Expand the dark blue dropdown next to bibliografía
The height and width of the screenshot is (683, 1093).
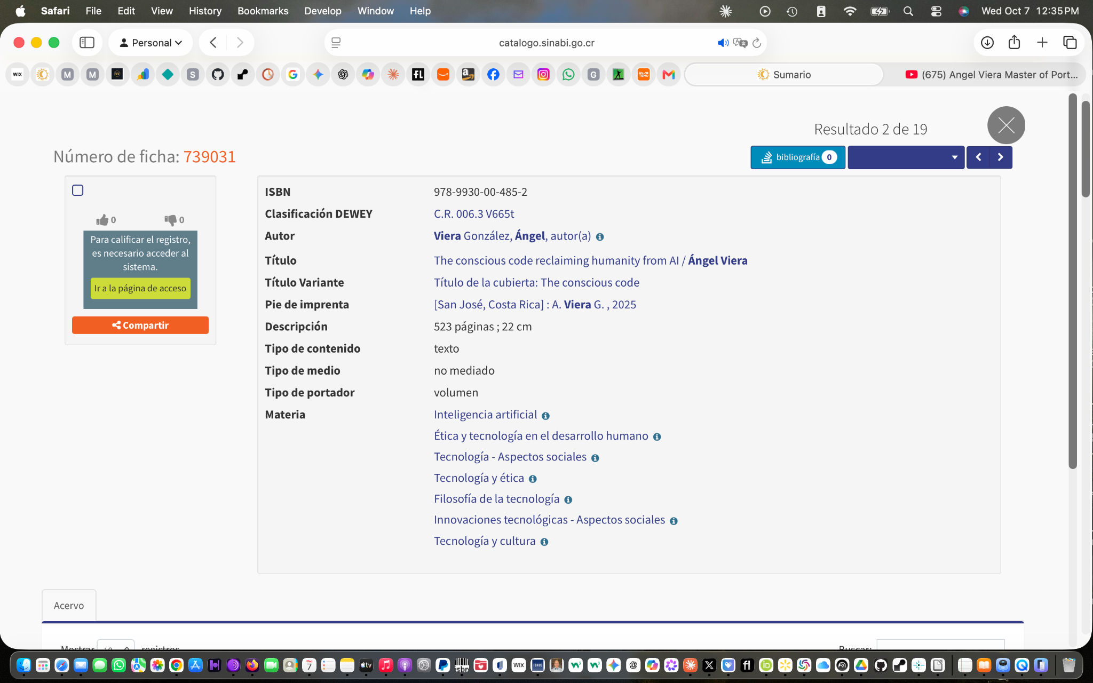[x=906, y=157]
